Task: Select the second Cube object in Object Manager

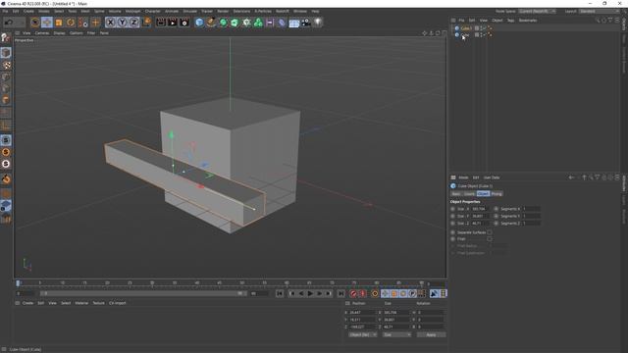Action: 465,35
